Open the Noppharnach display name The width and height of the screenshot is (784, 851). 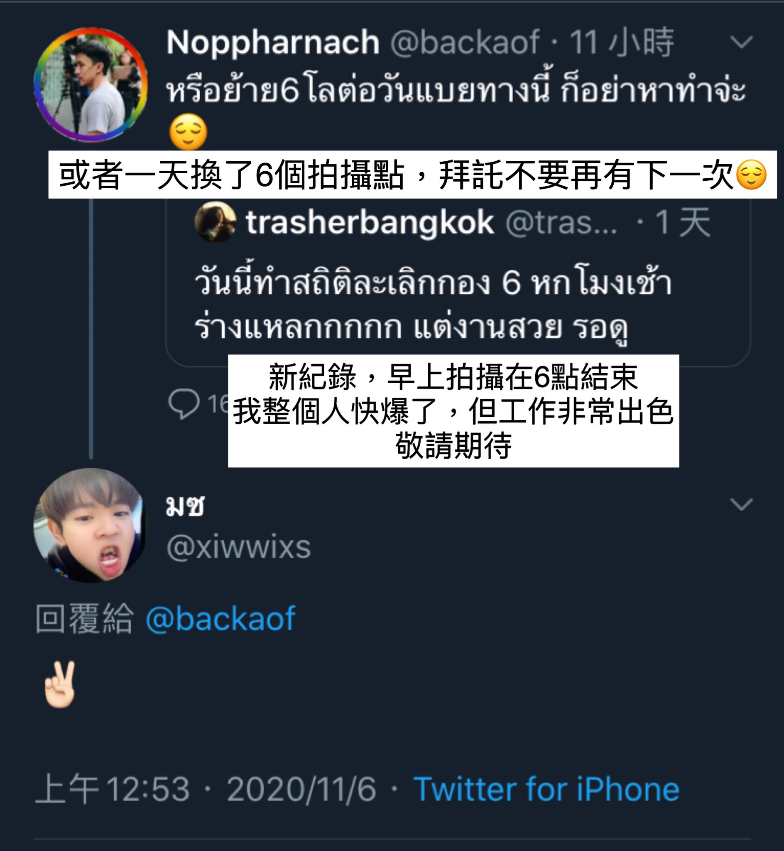click(x=273, y=43)
